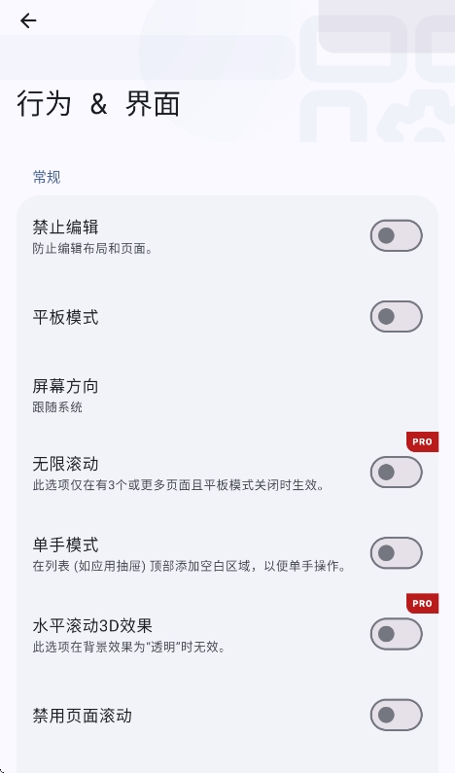455x773 pixels.
Task: Open the 屏幕方向 setting
Action: (227, 396)
